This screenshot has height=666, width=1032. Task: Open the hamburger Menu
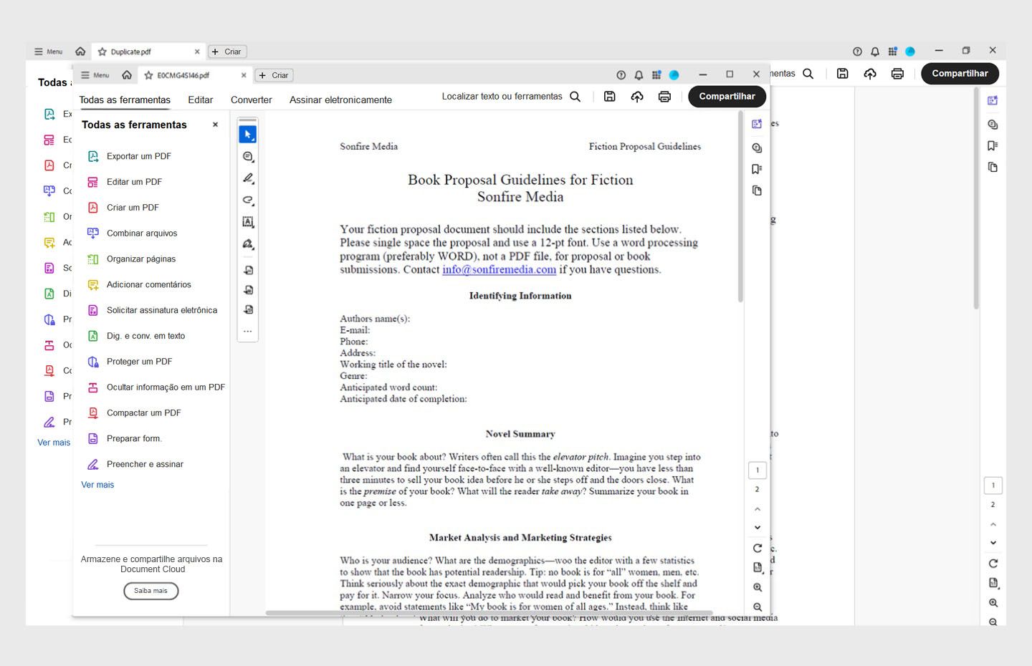point(94,74)
